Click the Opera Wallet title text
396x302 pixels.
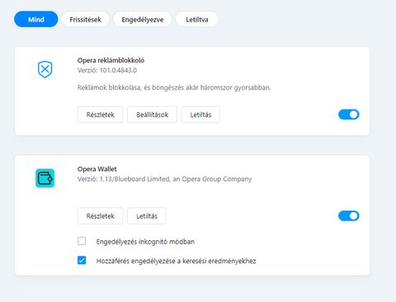pos(97,169)
